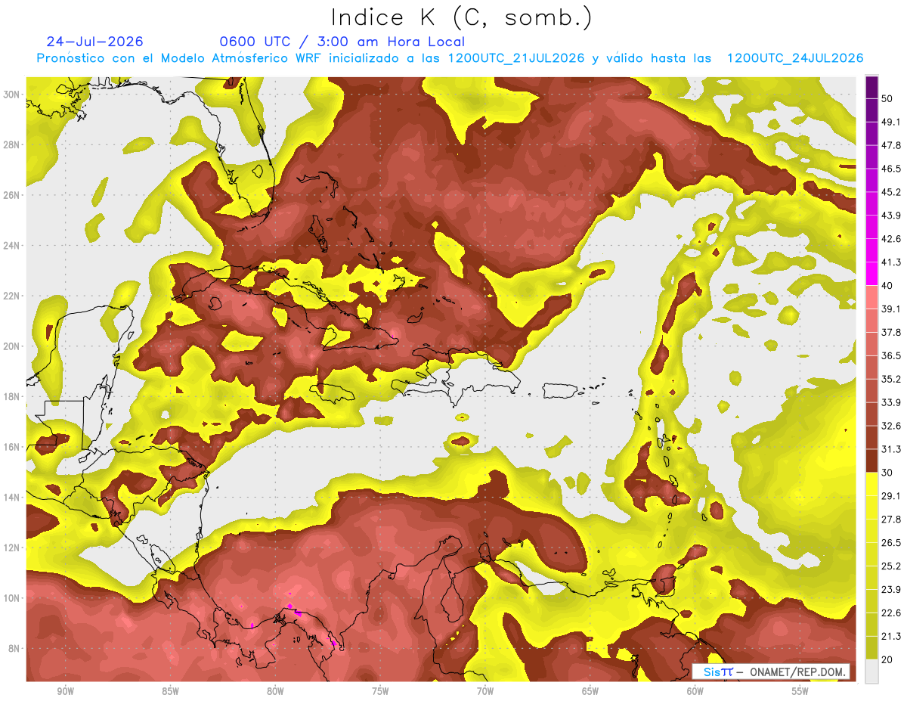Click the '20N' latitude axis label
Viewport: 907px width, 701px height.
(12, 346)
